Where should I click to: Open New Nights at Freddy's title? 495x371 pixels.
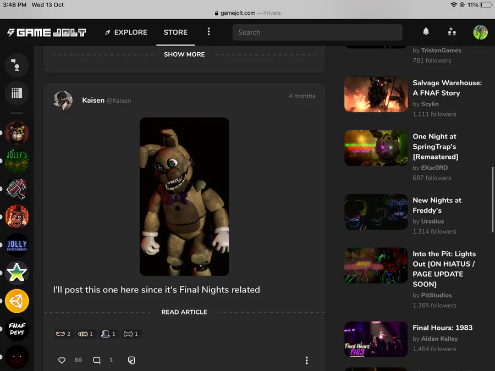point(437,205)
